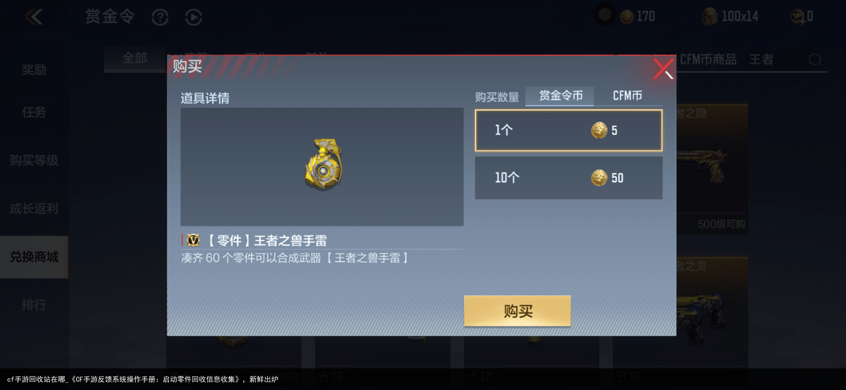This screenshot has height=390, width=846.
Task: Tap the double-chevron back arrow icon
Action: [x=34, y=17]
